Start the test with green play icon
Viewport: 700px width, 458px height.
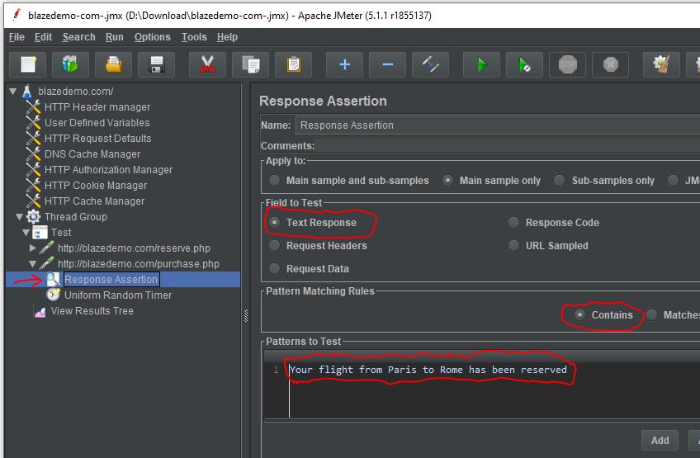(x=481, y=64)
